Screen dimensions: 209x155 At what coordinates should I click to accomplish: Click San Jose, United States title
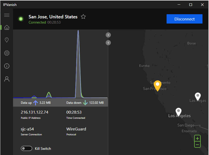pos(53,17)
